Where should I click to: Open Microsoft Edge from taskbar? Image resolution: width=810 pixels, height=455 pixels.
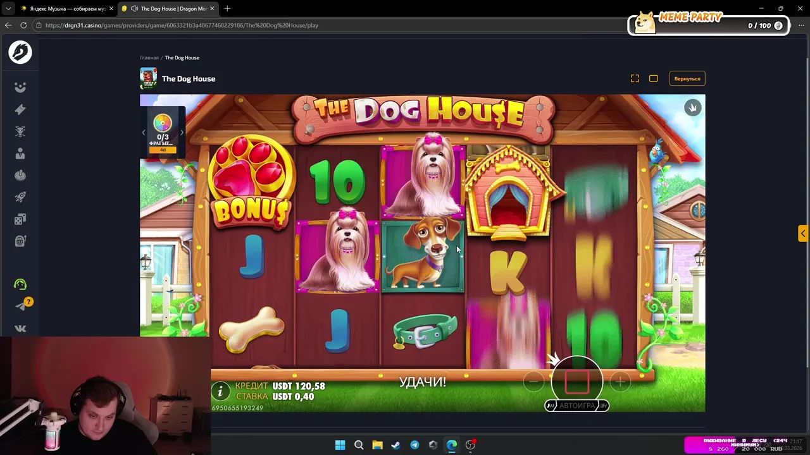451,445
